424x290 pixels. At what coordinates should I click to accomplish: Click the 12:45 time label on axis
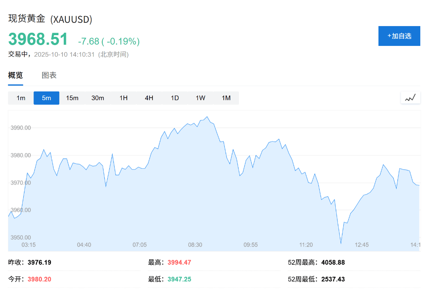(x=361, y=245)
